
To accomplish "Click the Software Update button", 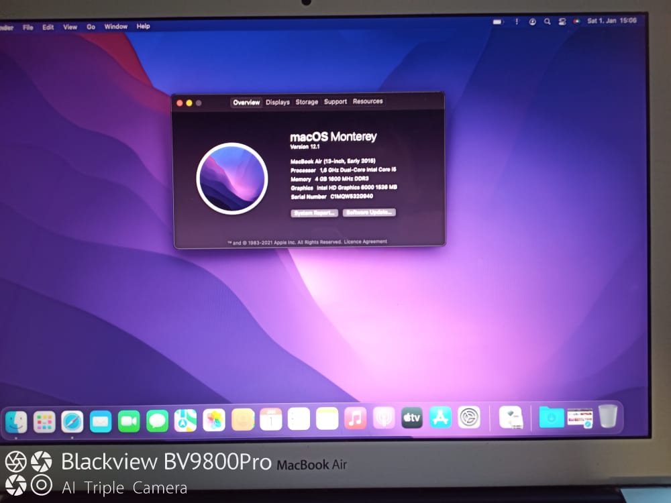I will (369, 213).
